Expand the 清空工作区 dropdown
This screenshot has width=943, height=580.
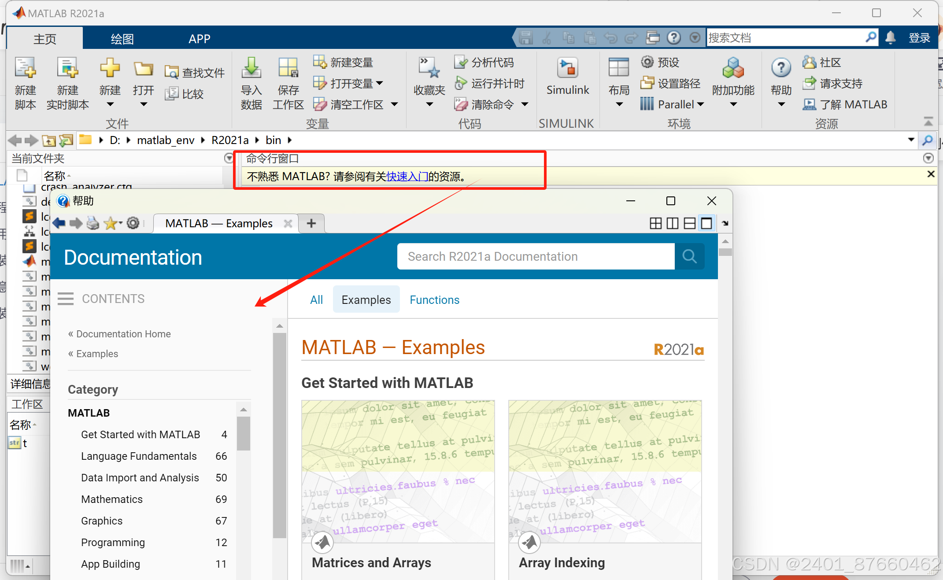394,104
